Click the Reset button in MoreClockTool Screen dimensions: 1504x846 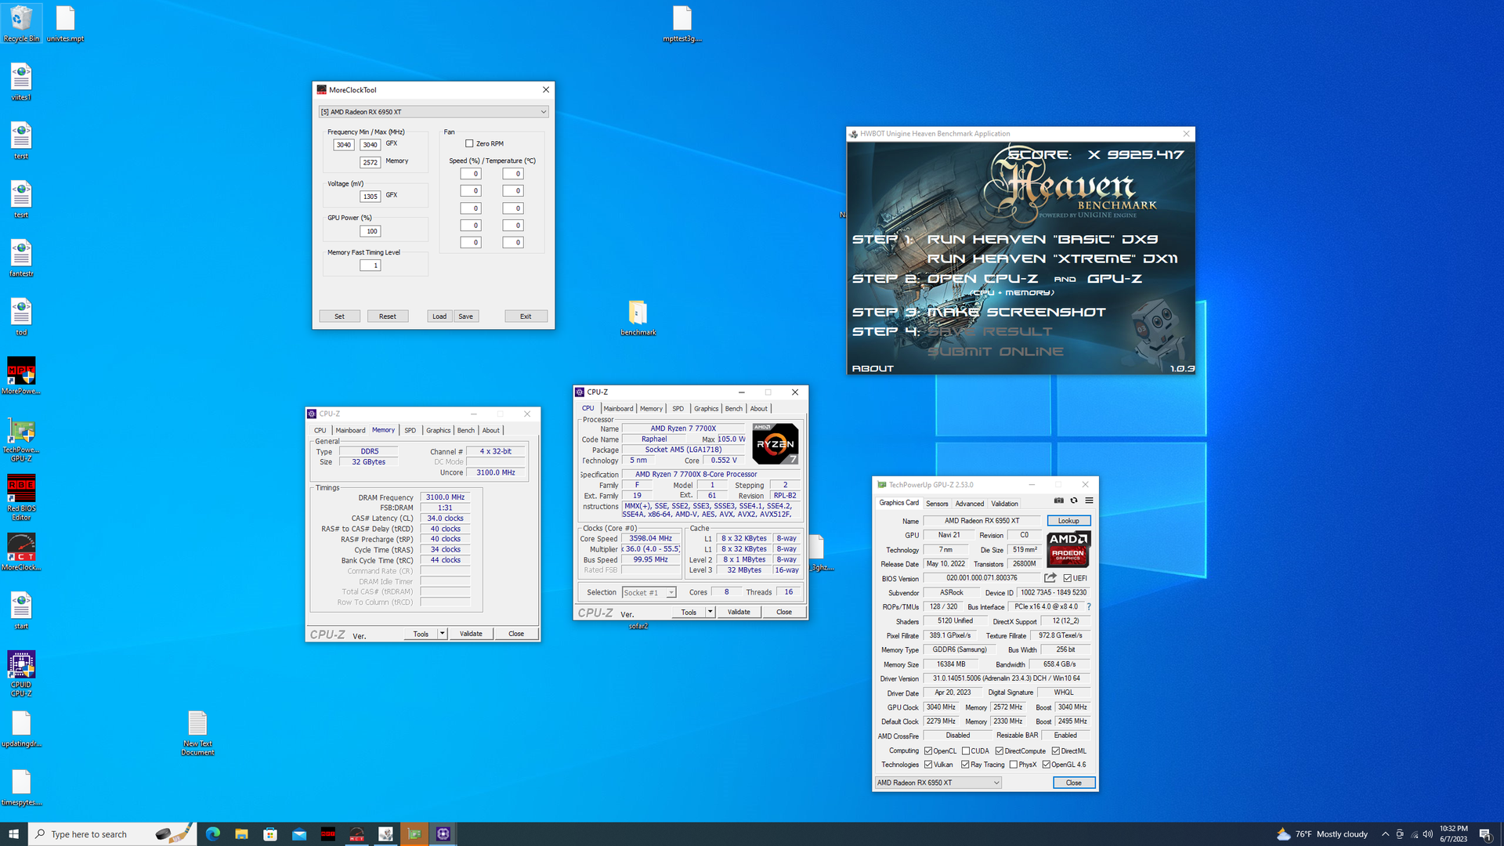pyautogui.click(x=388, y=316)
